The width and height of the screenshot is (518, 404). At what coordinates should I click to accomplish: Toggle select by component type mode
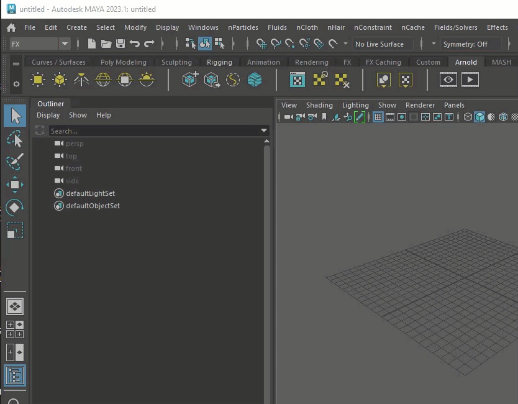coord(220,44)
